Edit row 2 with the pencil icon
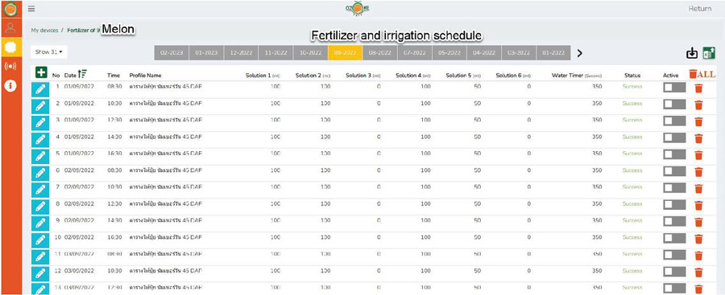 pyautogui.click(x=40, y=105)
